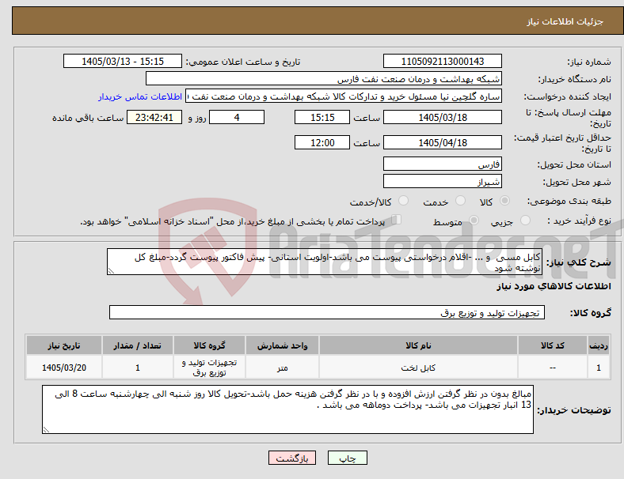Click the quantity cell showing 1

point(137,368)
